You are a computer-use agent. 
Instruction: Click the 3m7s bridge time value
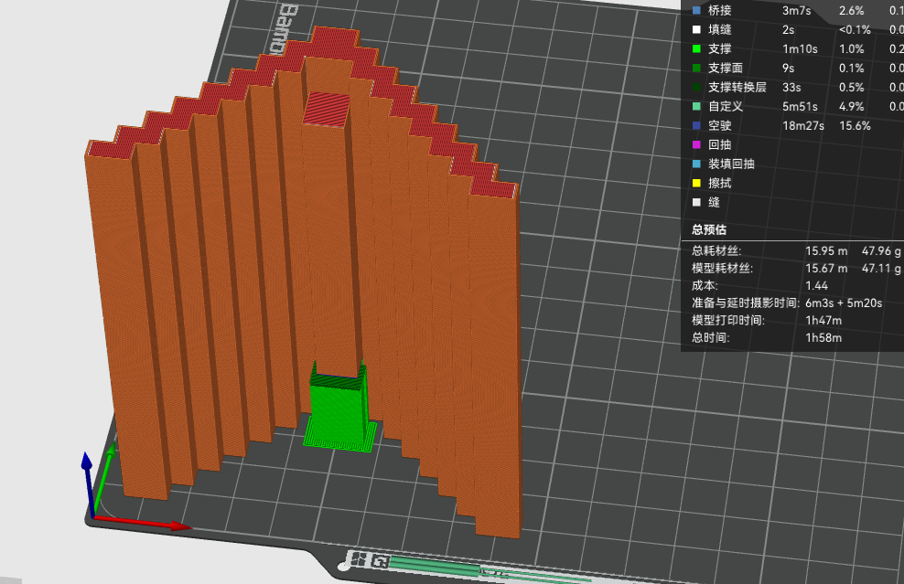pos(796,10)
